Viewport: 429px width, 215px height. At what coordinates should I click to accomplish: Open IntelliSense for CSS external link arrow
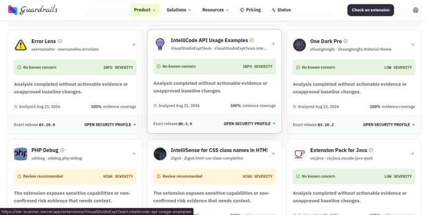pyautogui.click(x=273, y=154)
